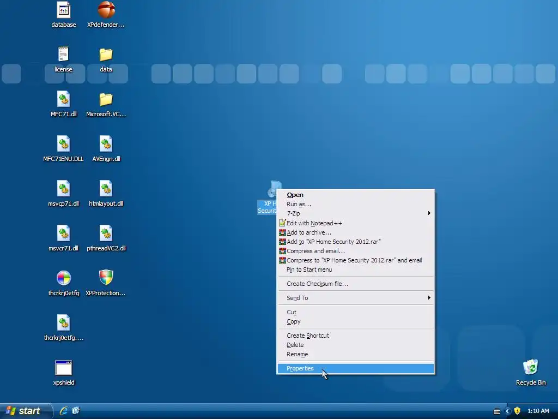Choose Compress and email...
The width and height of the screenshot is (558, 419).
pyautogui.click(x=355, y=251)
